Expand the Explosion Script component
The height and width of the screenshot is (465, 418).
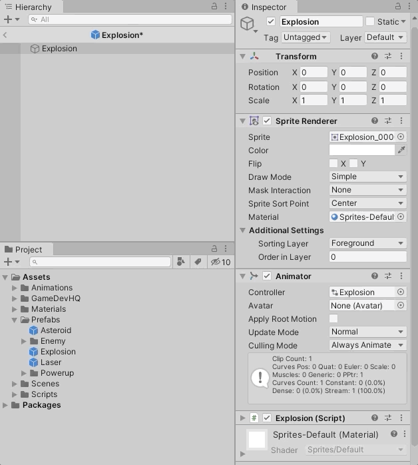pyautogui.click(x=243, y=418)
